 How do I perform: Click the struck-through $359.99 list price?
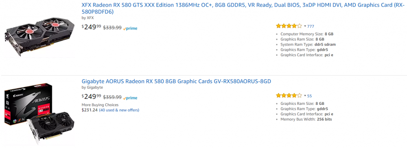[112, 97]
